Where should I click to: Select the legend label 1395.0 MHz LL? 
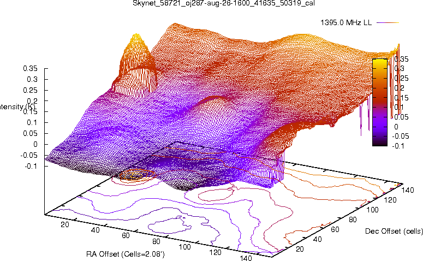coord(346,23)
